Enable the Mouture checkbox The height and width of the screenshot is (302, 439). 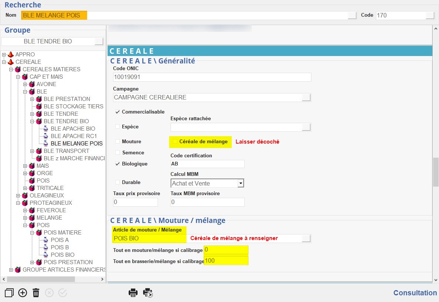(x=118, y=142)
